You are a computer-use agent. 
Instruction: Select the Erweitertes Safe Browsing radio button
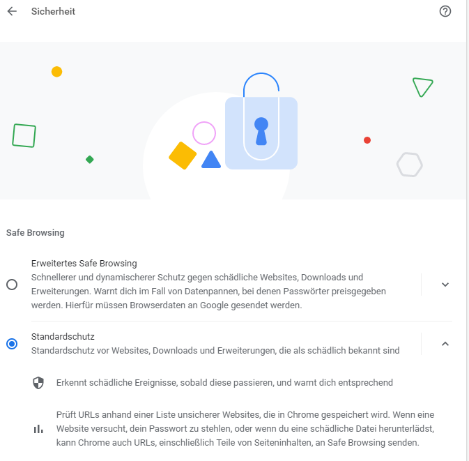[12, 285]
